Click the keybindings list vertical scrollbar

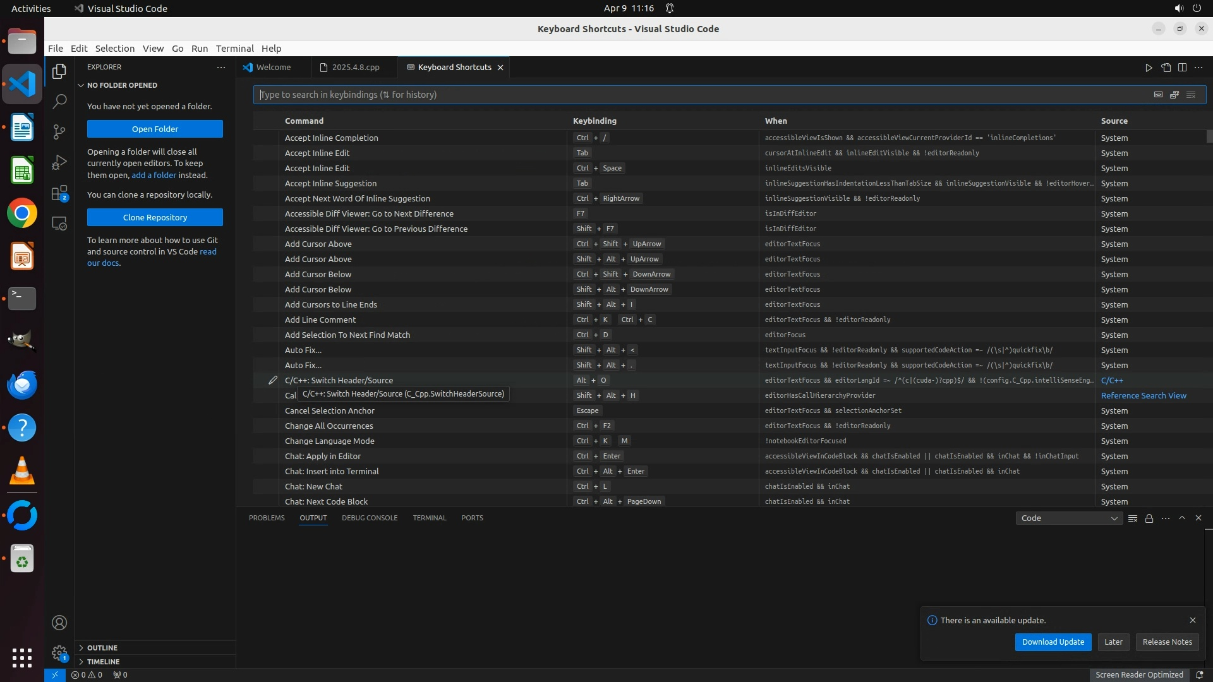click(x=1209, y=136)
